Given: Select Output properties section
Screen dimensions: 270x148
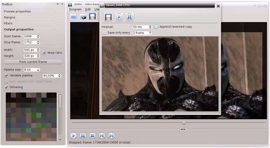Looking at the screenshot, I should pos(19,29).
